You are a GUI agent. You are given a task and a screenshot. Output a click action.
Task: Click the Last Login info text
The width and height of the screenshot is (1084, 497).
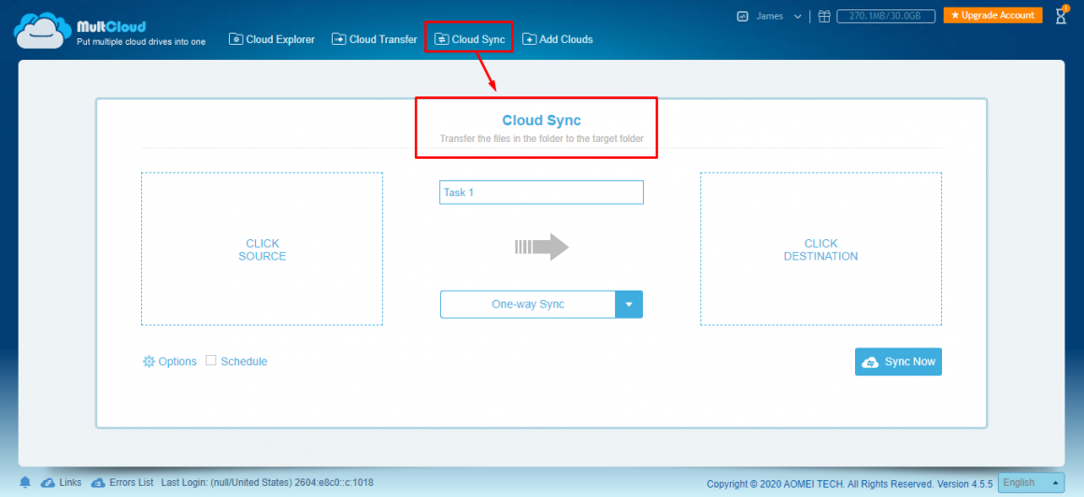[267, 482]
